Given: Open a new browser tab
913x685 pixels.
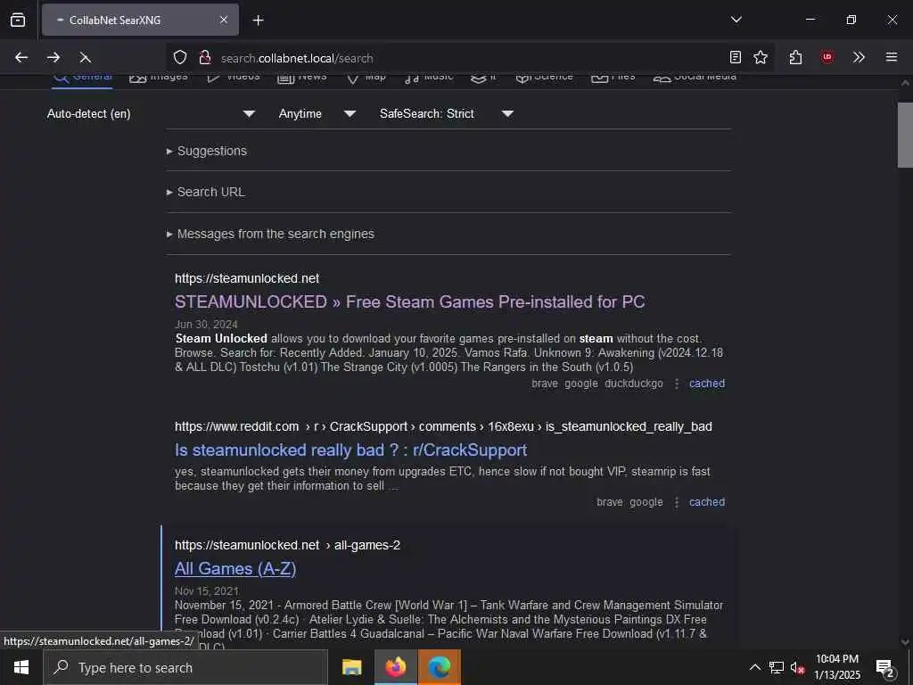Looking at the screenshot, I should click(258, 21).
